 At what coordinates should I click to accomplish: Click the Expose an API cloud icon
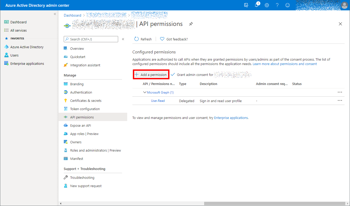pos(66,125)
